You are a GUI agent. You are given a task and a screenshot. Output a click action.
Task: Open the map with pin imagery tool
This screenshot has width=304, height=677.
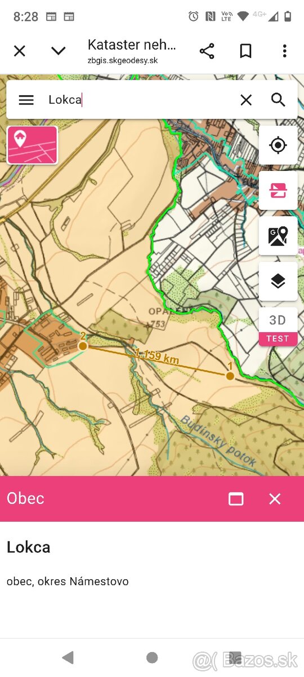tap(278, 236)
